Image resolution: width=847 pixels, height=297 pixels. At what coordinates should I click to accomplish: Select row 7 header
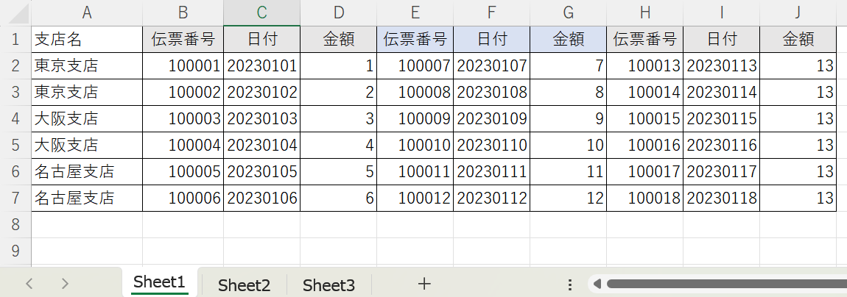click(15, 198)
